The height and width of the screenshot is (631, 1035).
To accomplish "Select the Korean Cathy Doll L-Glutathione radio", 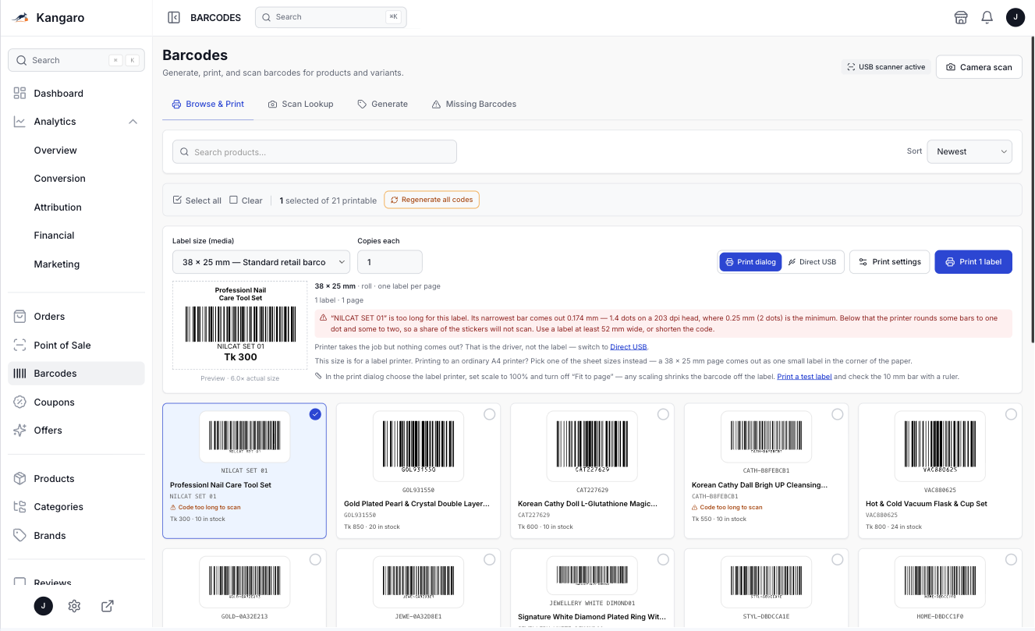I will coord(663,414).
